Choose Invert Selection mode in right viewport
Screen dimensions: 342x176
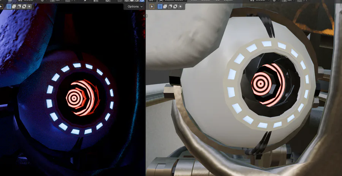click(175, 6)
